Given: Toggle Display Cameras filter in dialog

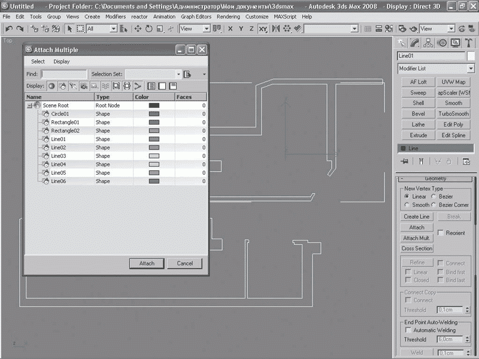Looking at the screenshot, I should [x=84, y=86].
